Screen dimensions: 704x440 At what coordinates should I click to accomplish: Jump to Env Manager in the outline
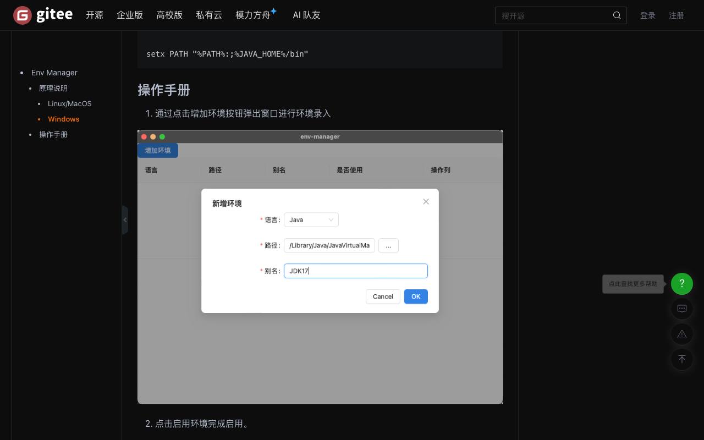(54, 73)
